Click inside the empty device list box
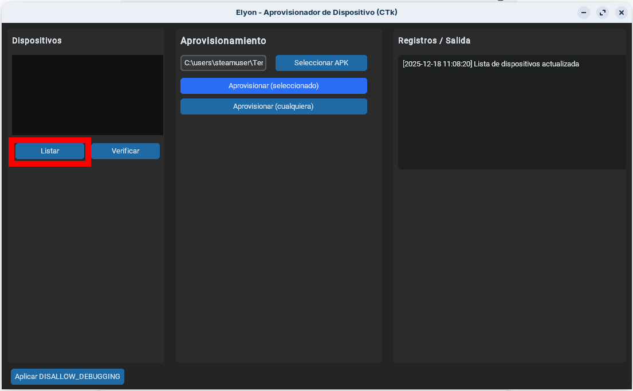633x391 pixels. tap(87, 95)
